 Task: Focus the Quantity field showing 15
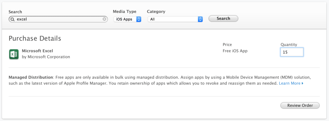coord(292,52)
